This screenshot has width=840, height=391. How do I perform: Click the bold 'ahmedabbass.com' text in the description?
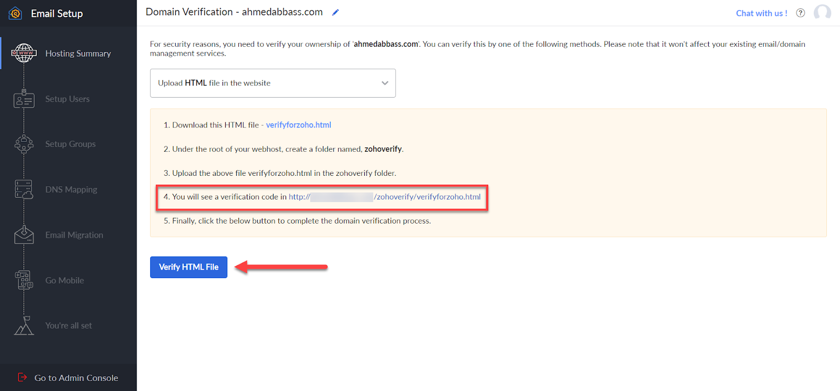(386, 44)
